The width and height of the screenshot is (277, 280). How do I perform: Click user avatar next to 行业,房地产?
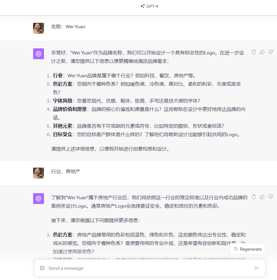pyautogui.click(x=39, y=173)
